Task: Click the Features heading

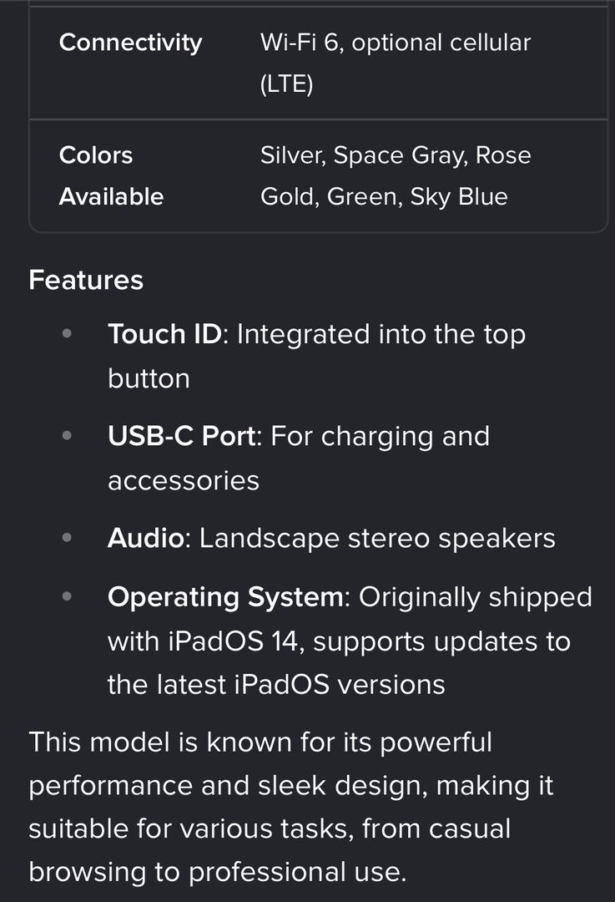Action: pos(86,280)
